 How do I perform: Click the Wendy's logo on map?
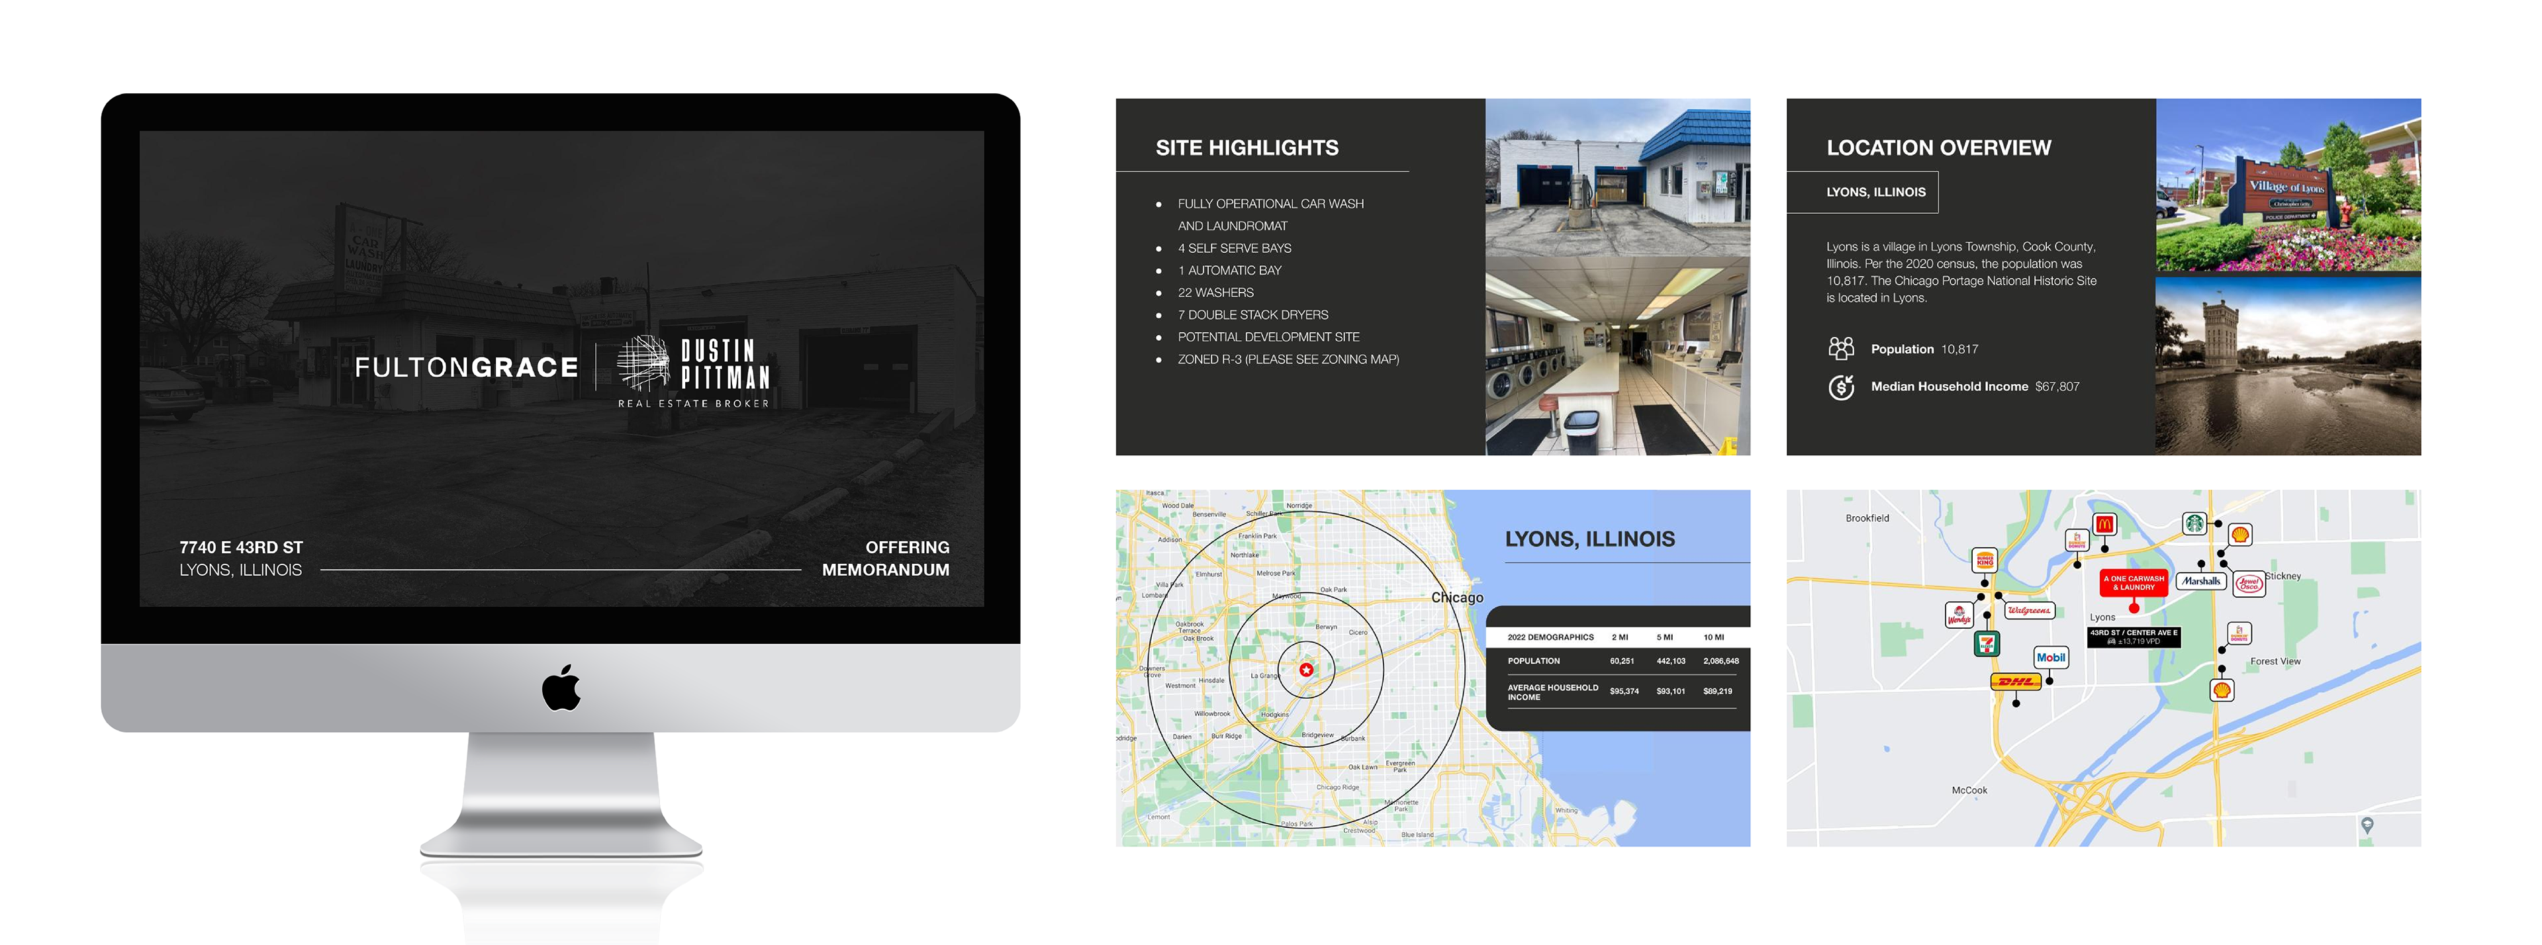(x=1958, y=617)
